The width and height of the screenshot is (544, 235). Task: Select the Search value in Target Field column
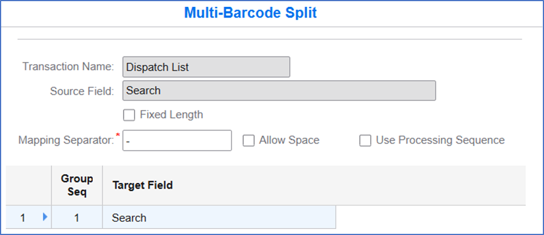point(129,218)
